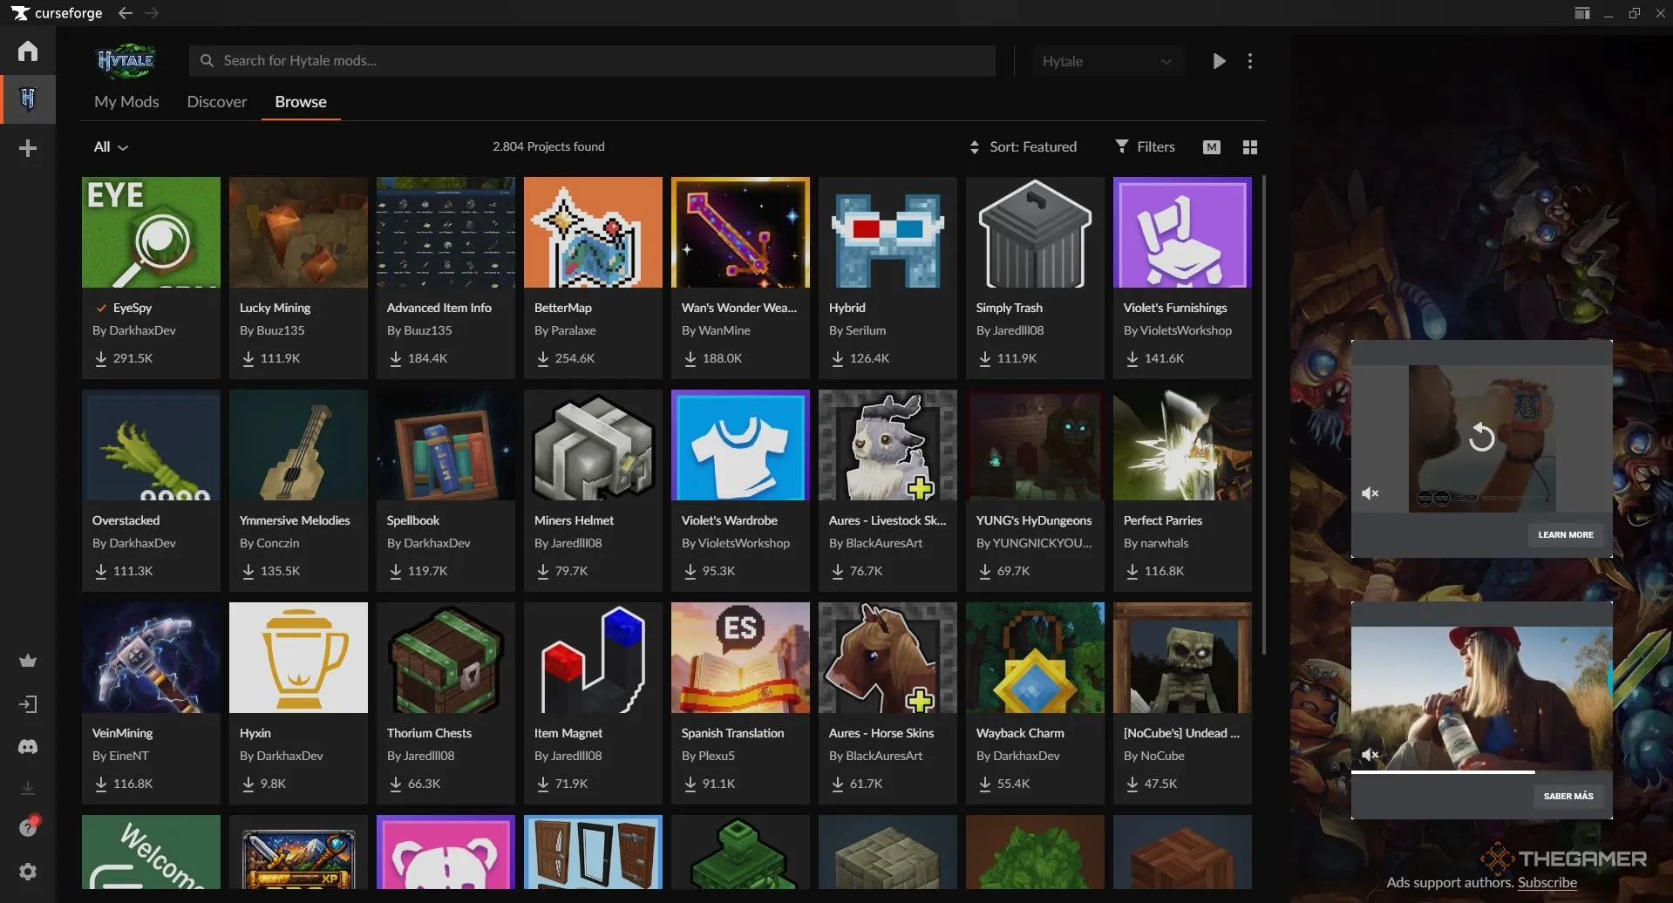
Task: Go to the Discover tab
Action: tap(217, 102)
